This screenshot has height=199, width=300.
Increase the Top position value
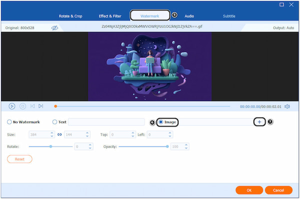click(x=133, y=133)
